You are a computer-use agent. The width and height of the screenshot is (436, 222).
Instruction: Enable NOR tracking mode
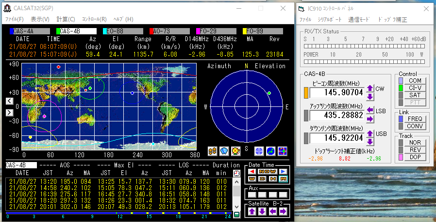point(415,143)
